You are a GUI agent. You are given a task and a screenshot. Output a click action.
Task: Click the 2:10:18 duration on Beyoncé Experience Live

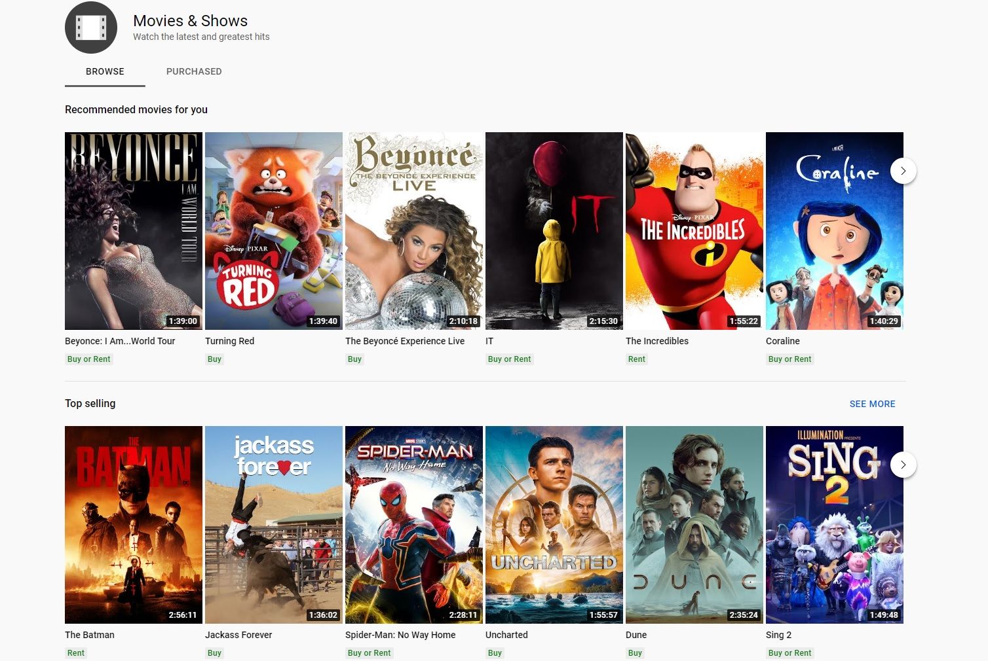[x=463, y=321]
